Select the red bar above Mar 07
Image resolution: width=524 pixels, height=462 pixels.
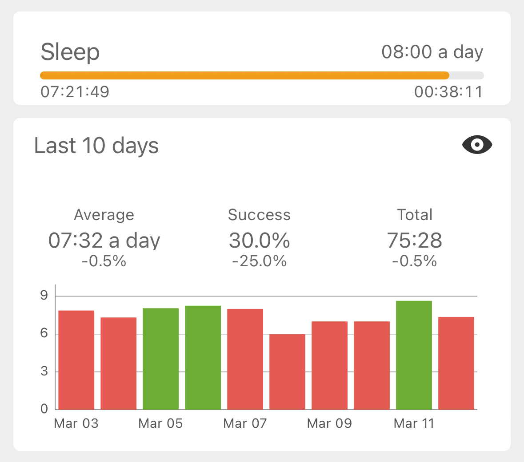point(245,359)
